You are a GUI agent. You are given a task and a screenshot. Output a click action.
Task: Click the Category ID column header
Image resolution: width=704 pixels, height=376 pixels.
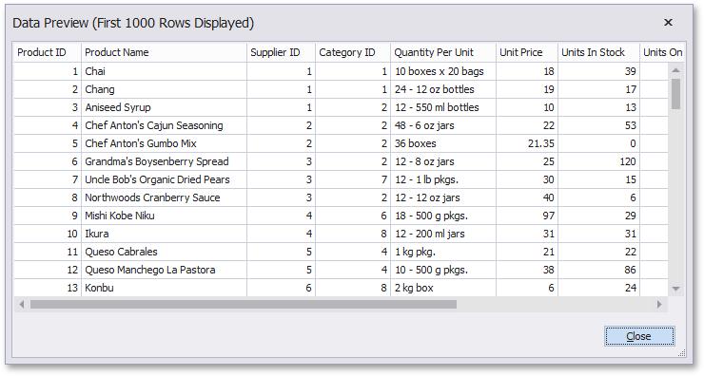(353, 52)
